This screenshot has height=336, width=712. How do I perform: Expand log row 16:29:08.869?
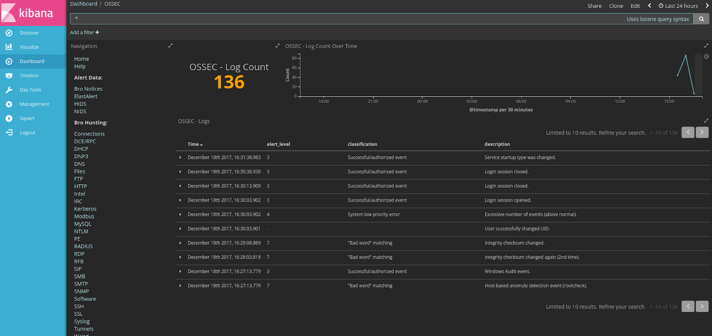click(180, 243)
